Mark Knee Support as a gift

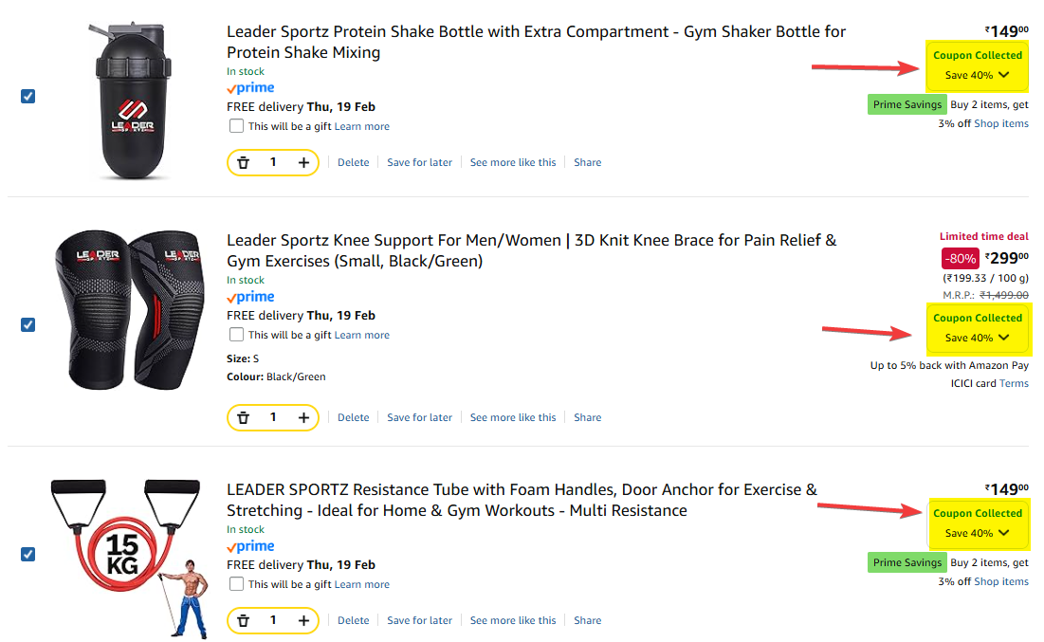235,335
